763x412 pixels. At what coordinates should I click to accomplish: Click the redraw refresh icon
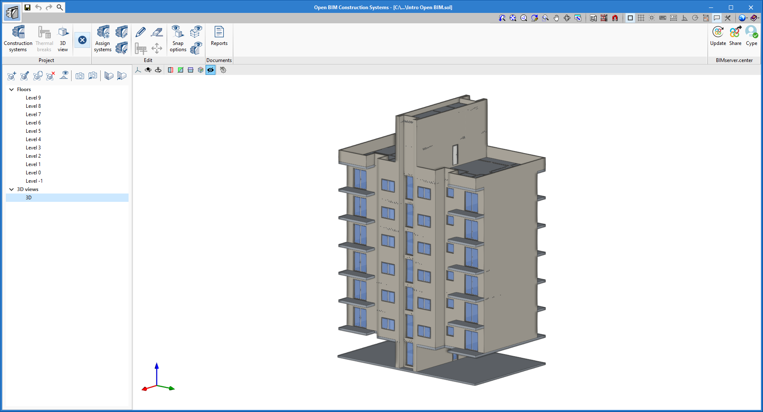click(535, 18)
